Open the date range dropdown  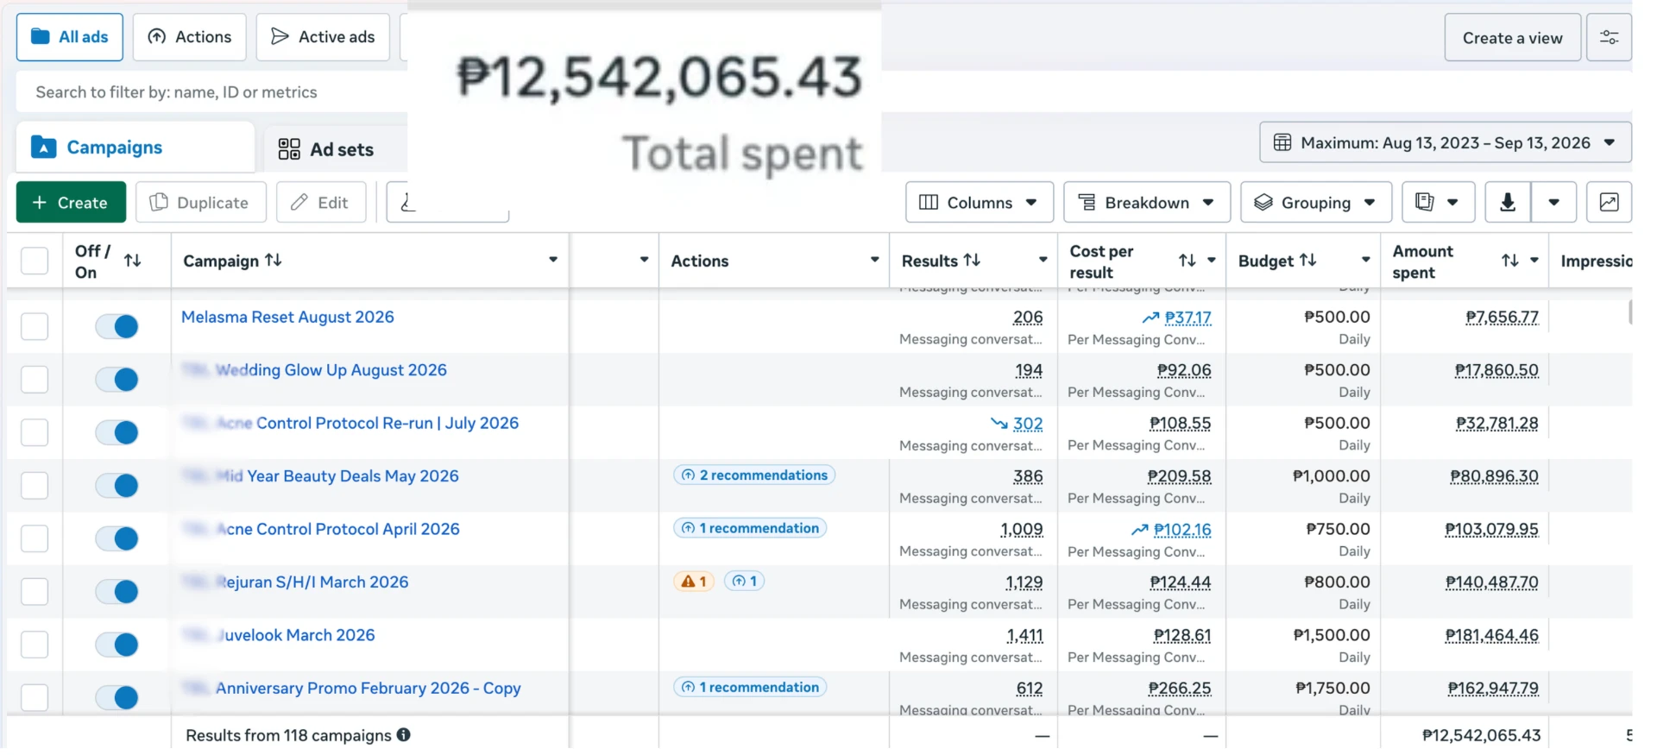click(x=1446, y=142)
